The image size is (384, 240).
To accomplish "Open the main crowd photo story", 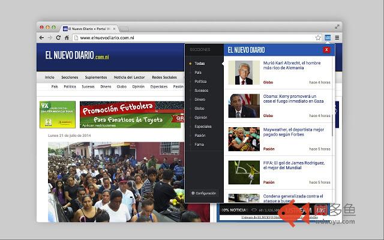I will pyautogui.click(x=129, y=182).
